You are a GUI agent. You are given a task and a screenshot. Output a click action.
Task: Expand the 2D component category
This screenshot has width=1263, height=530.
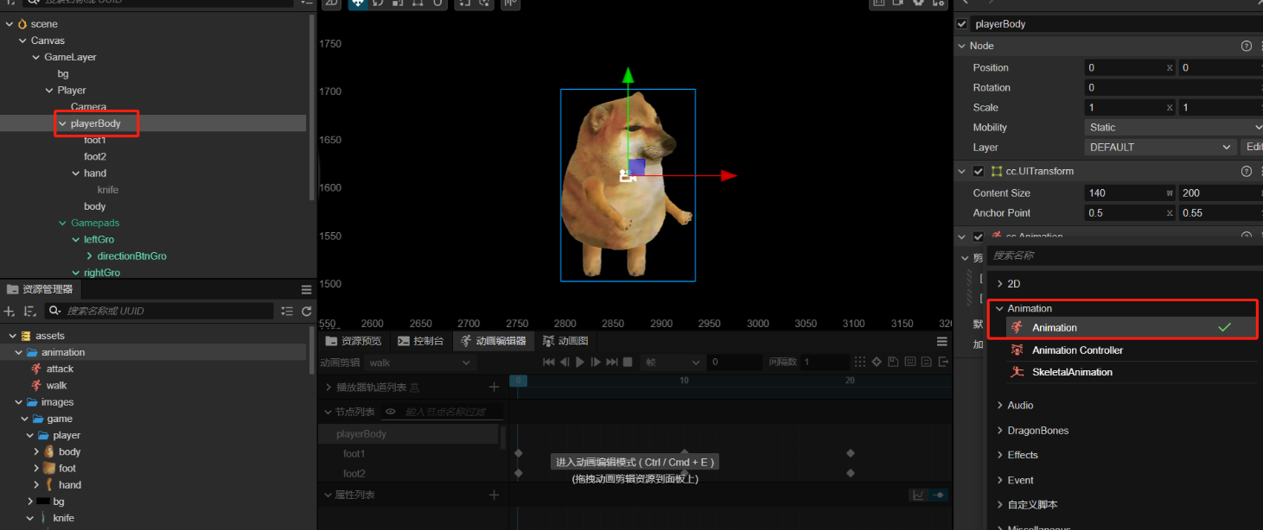(x=1000, y=284)
